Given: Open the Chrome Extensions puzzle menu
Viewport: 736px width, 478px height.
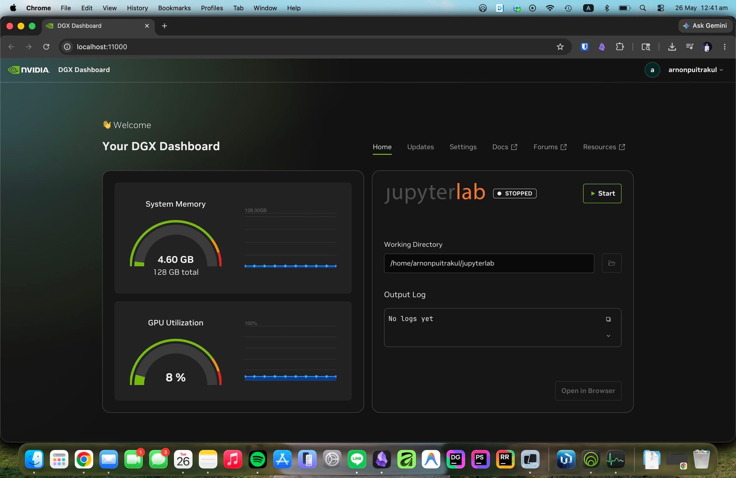Looking at the screenshot, I should (620, 47).
